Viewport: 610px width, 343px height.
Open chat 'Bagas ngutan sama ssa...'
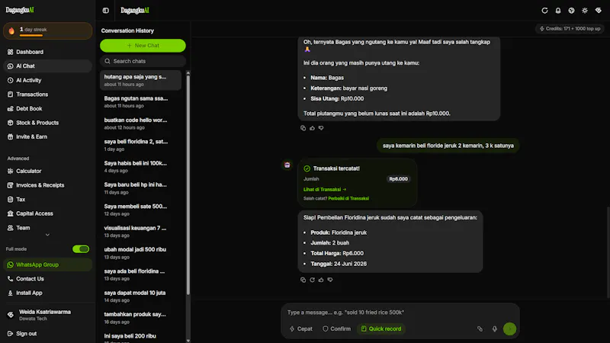point(140,102)
